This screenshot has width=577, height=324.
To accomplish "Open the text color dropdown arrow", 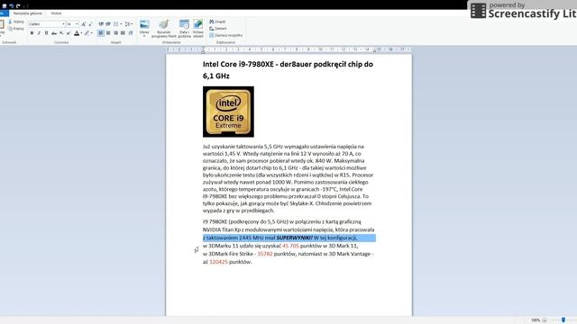I will point(81,33).
